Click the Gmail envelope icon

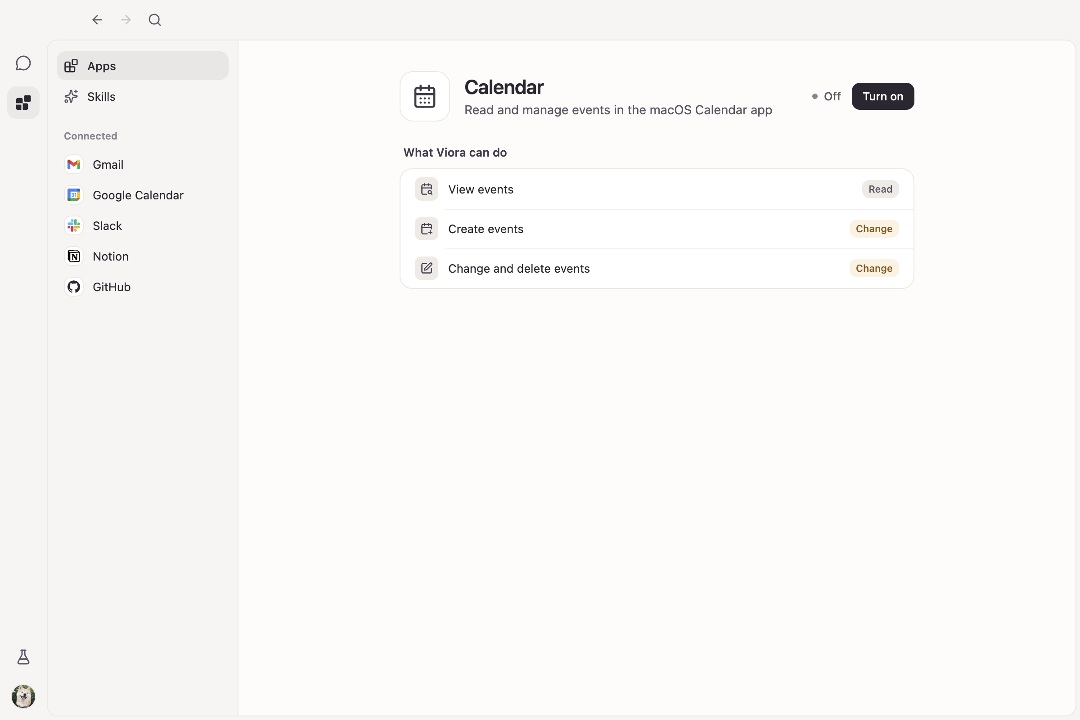(73, 164)
